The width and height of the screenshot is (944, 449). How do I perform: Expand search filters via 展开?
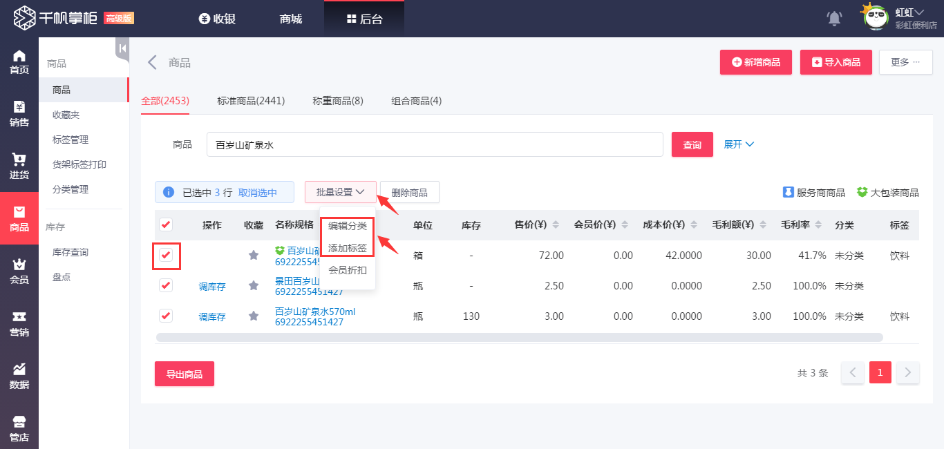click(739, 144)
